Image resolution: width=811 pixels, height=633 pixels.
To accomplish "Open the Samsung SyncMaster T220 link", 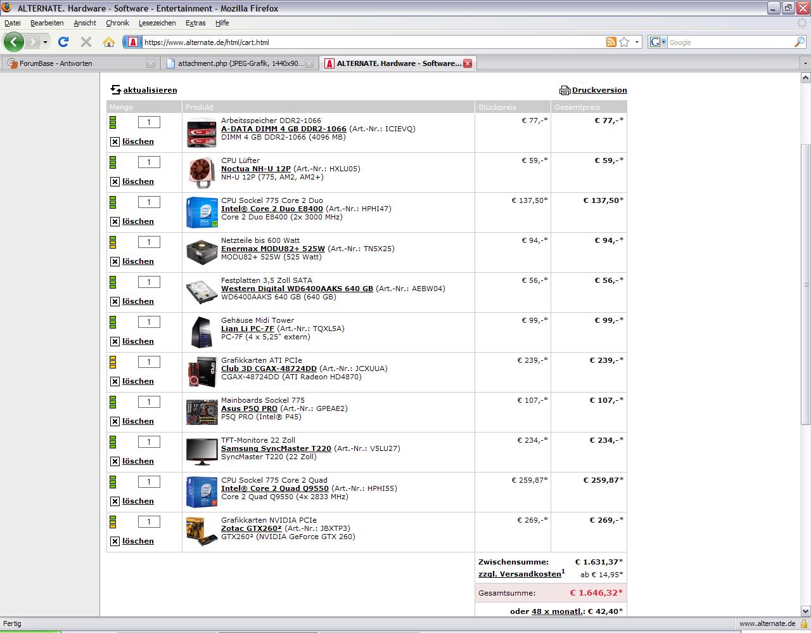I will [276, 448].
